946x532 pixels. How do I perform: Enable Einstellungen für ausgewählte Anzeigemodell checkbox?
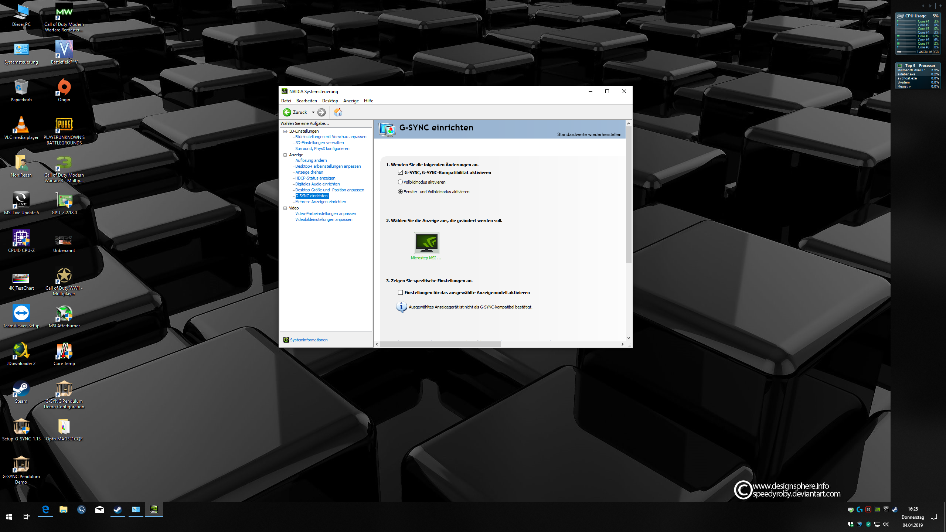click(x=400, y=293)
